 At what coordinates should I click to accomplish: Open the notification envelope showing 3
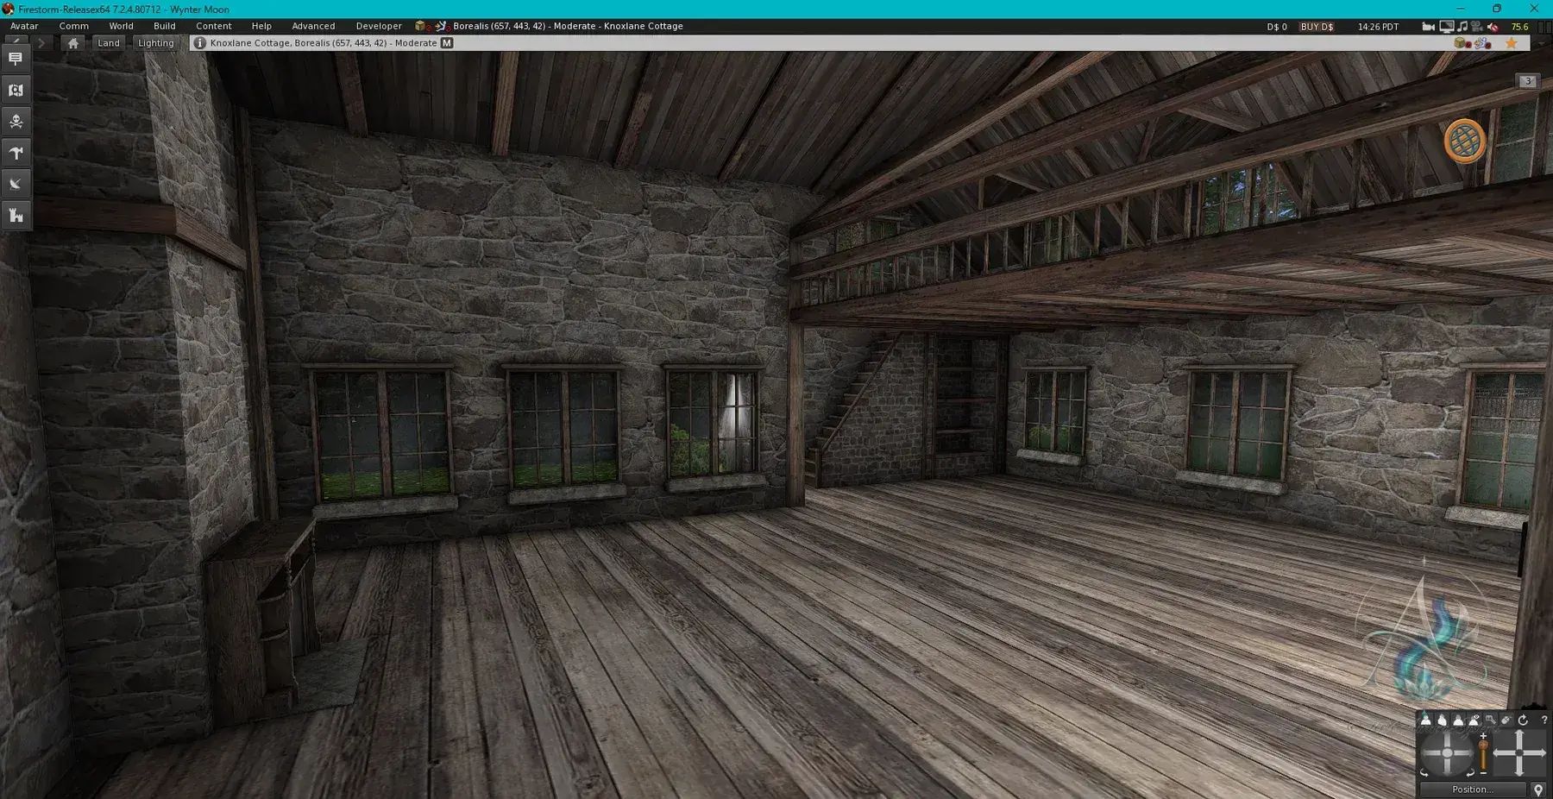click(1528, 81)
